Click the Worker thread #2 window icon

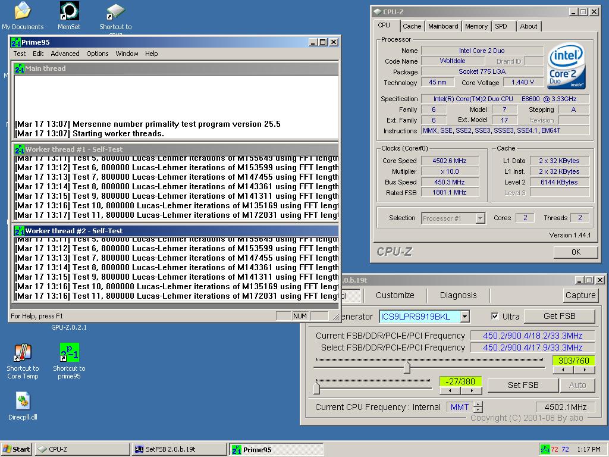tap(20, 231)
